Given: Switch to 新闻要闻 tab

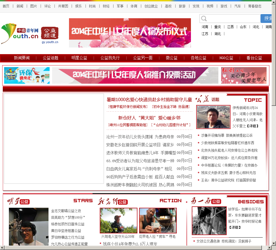Looking at the screenshot, I should (x=22, y=58).
